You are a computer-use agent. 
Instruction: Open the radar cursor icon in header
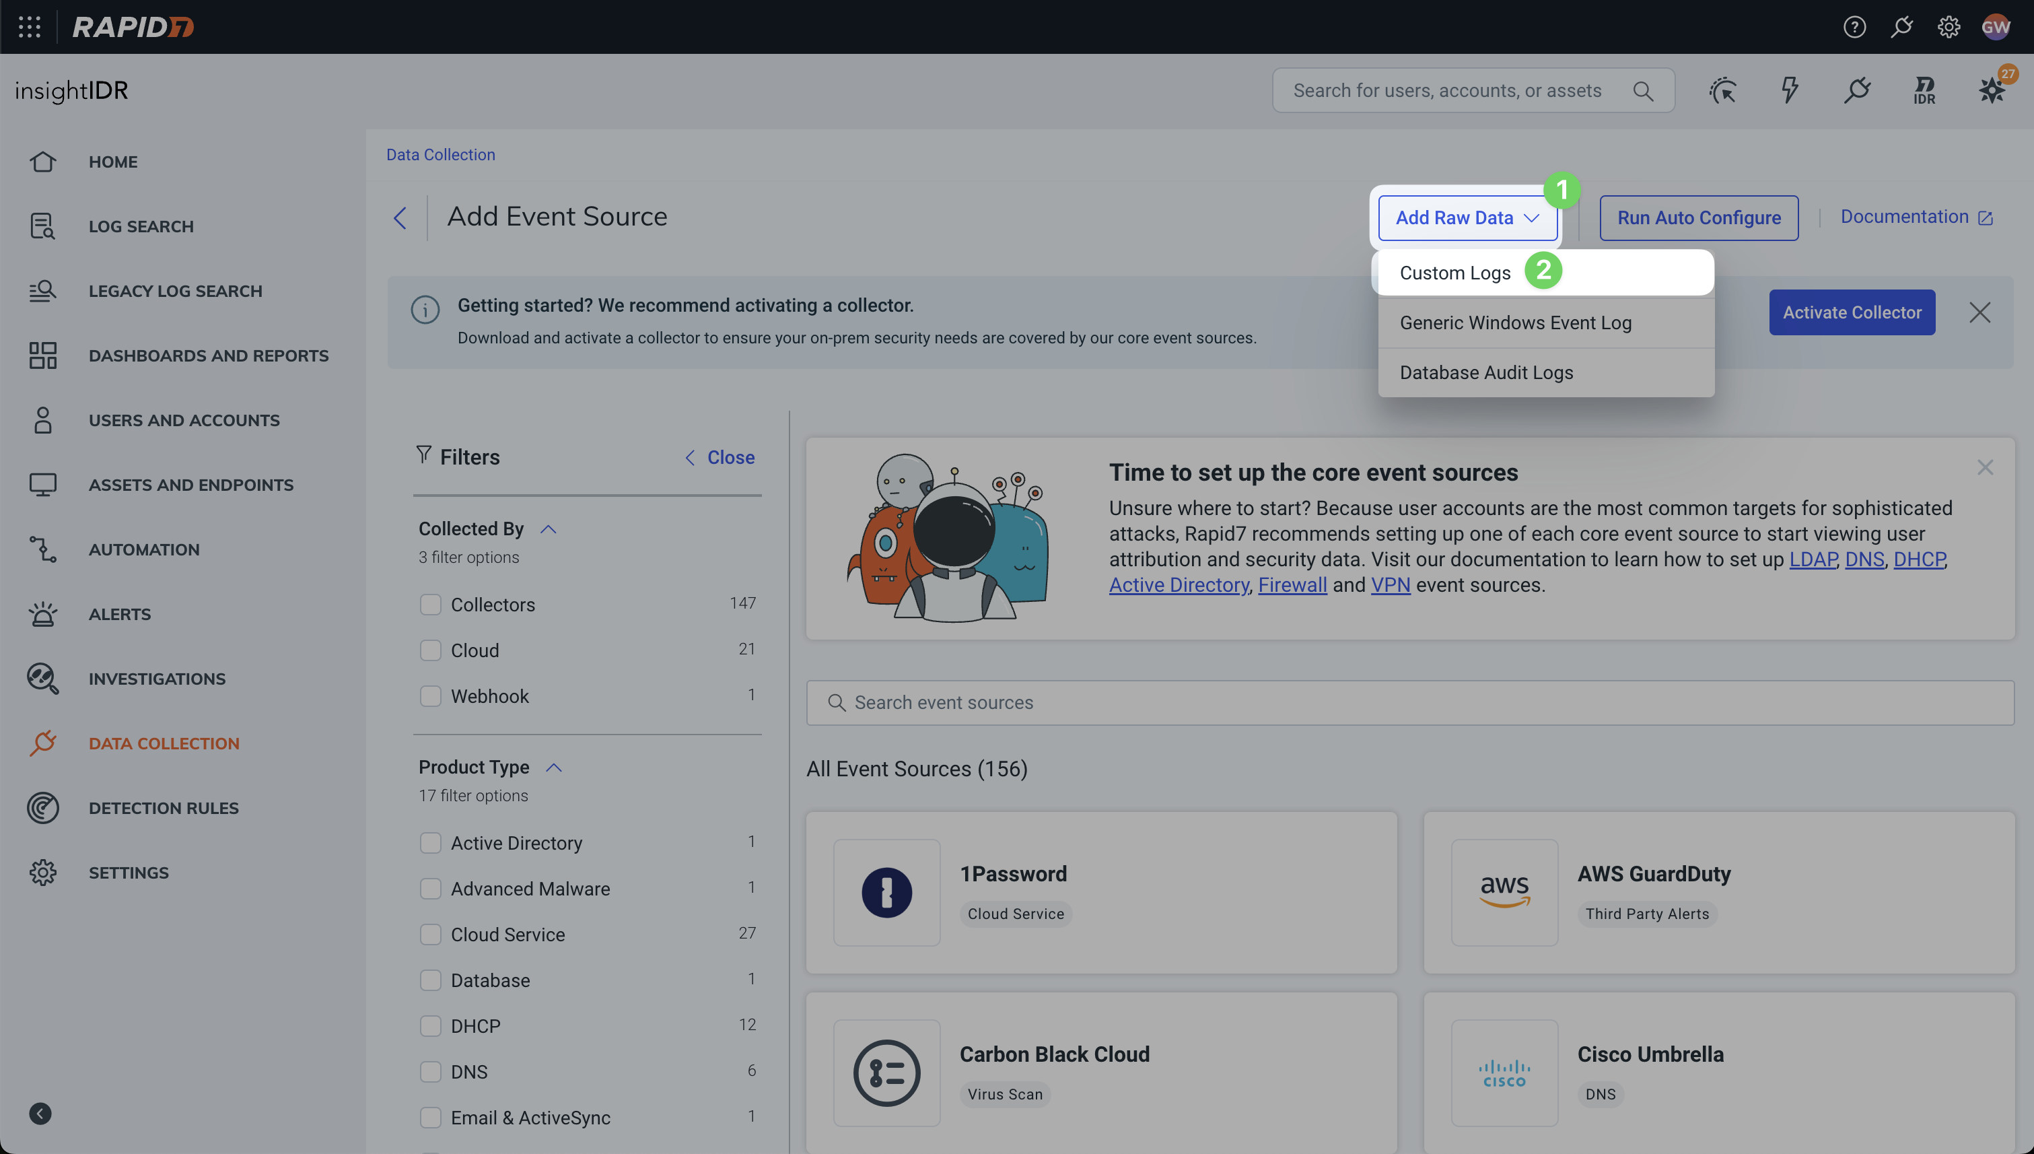pos(1722,90)
